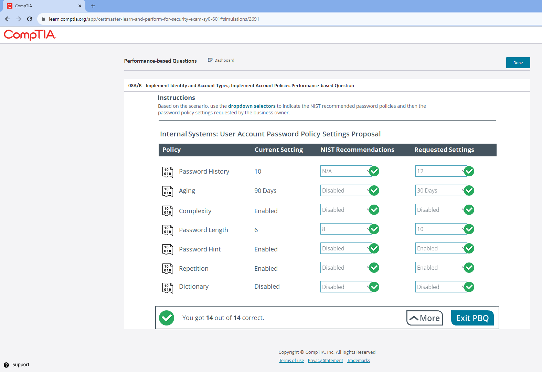Image resolution: width=542 pixels, height=372 pixels.
Task: Click the Complexity policy icon
Action: tap(167, 210)
